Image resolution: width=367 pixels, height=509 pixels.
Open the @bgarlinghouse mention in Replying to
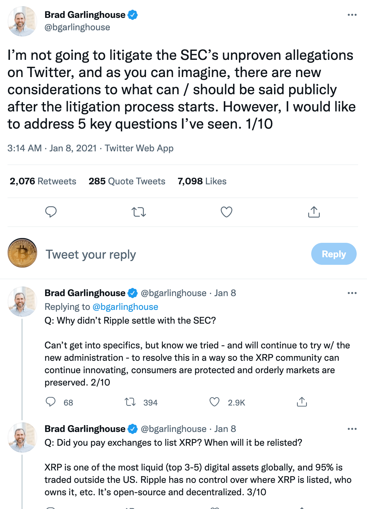(125, 307)
